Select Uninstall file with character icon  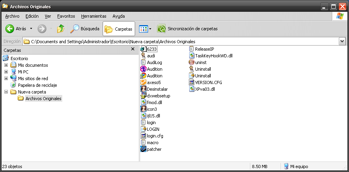pyautogui.click(x=192, y=69)
